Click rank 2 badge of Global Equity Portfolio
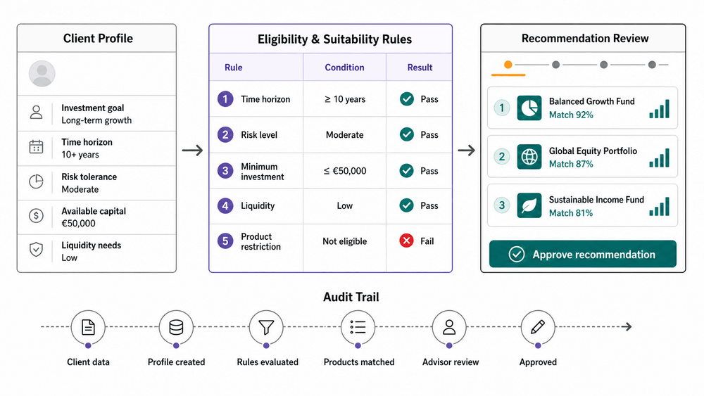The image size is (704, 396). pos(502,157)
